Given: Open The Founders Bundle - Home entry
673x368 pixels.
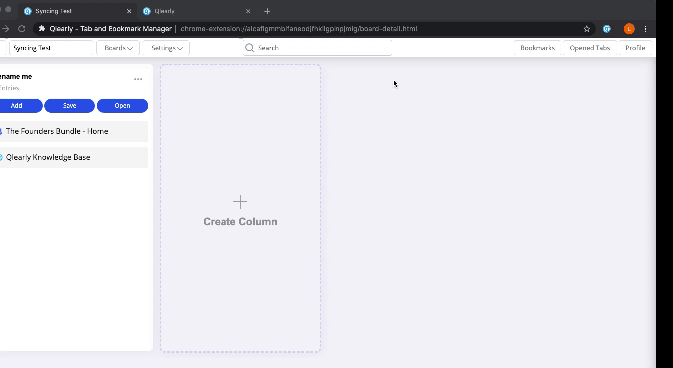Looking at the screenshot, I should (73, 131).
